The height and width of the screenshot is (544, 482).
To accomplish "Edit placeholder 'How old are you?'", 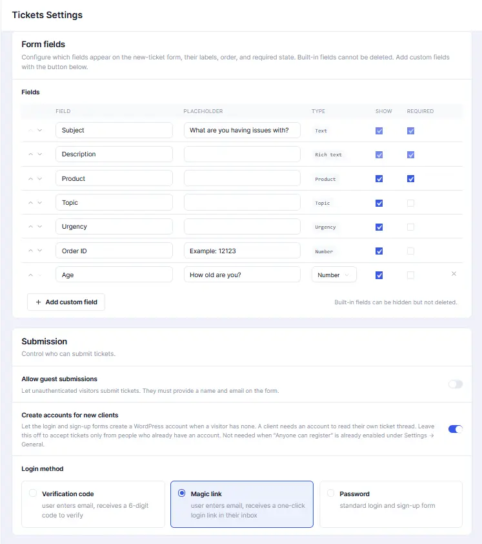I will 242,275.
